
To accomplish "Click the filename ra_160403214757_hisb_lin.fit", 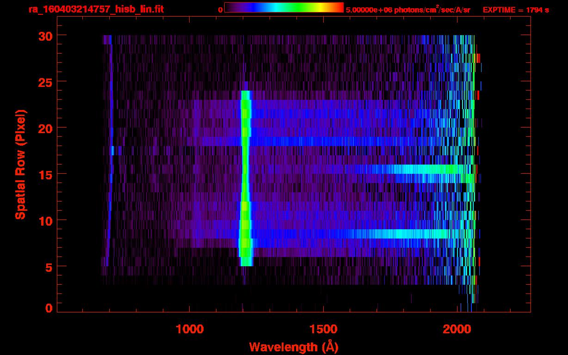I will [x=96, y=9].
